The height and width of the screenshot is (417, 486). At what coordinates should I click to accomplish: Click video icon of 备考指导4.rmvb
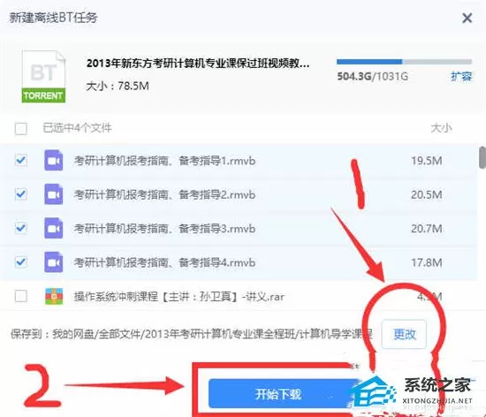(54, 262)
